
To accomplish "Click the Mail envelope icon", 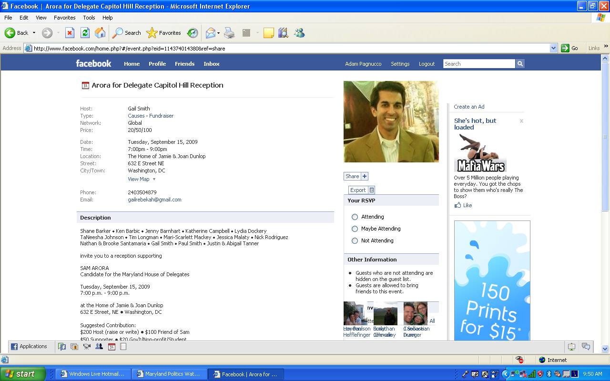I will 210,33.
